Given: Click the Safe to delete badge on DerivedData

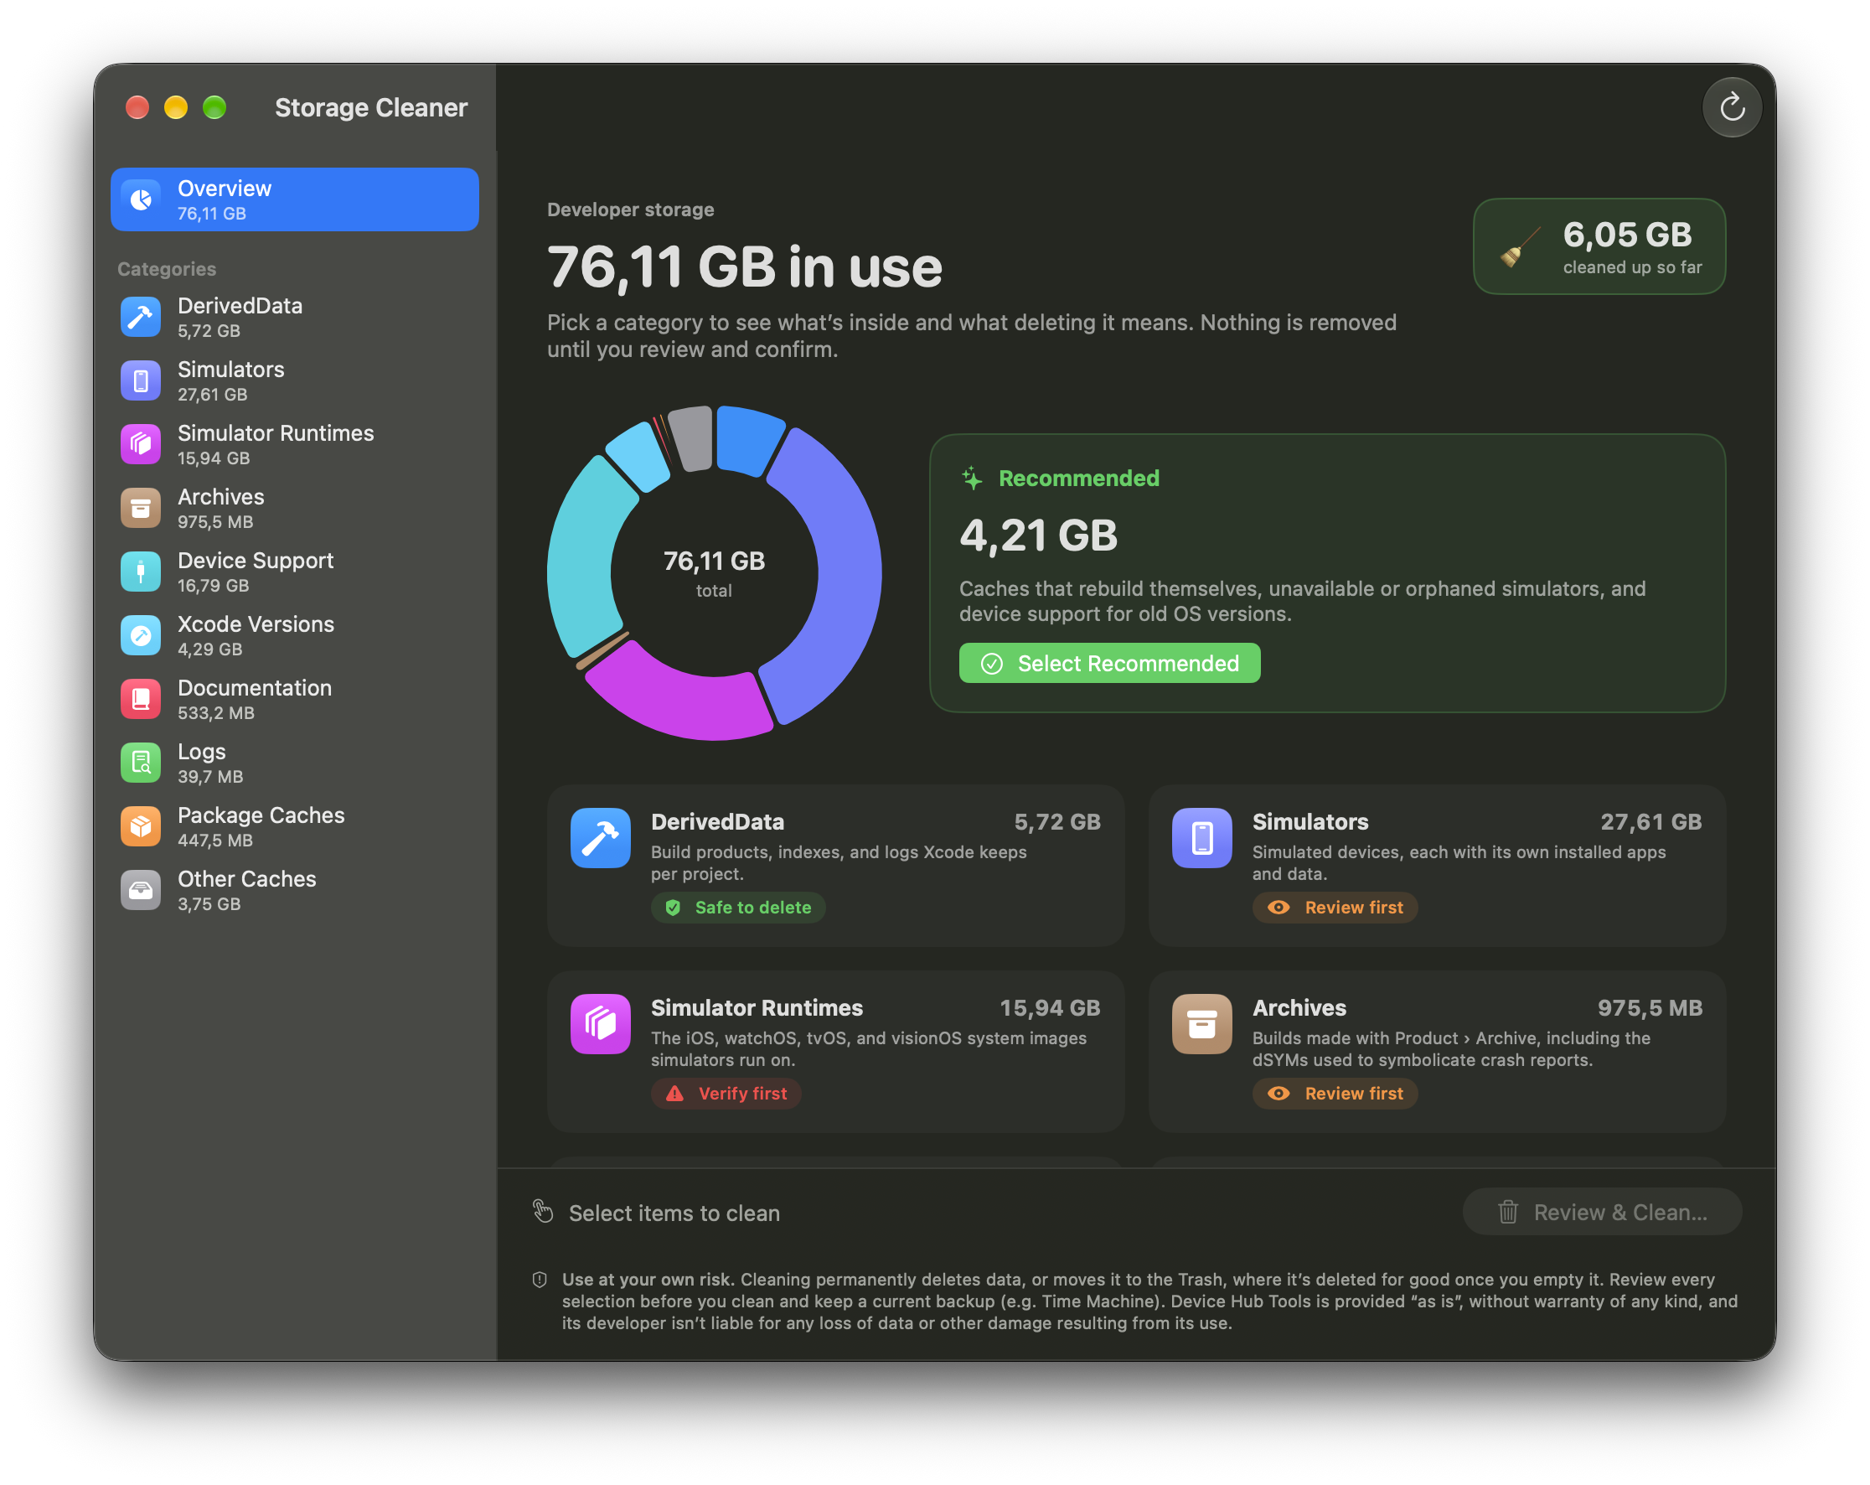Looking at the screenshot, I should (x=738, y=908).
